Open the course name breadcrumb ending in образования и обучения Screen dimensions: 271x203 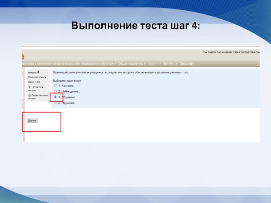(68, 64)
